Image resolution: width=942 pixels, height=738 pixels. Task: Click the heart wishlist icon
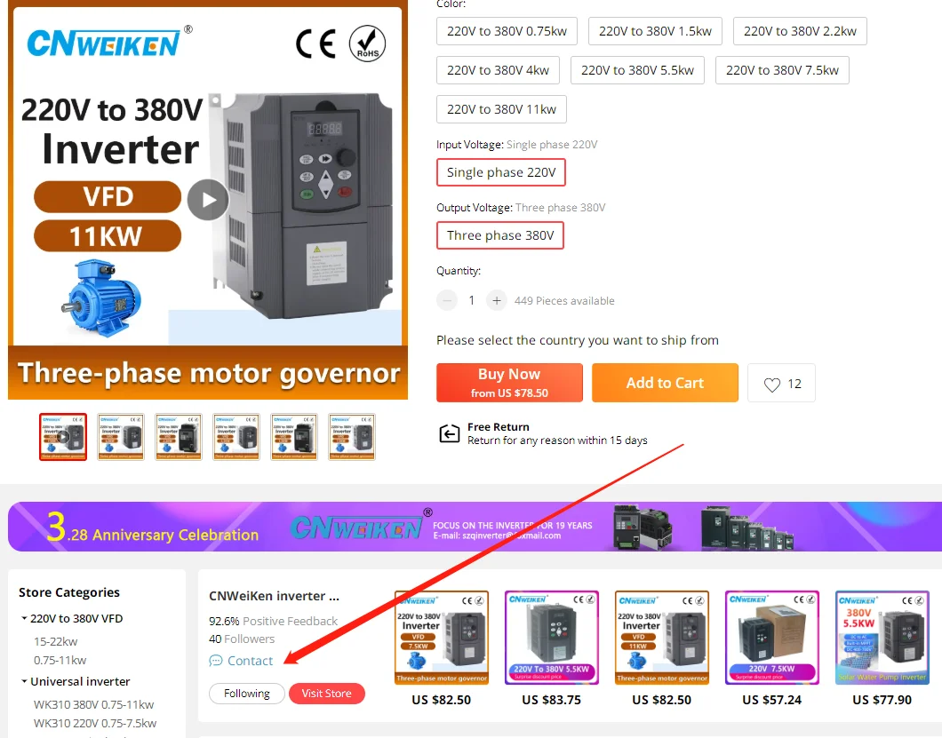pyautogui.click(x=772, y=385)
